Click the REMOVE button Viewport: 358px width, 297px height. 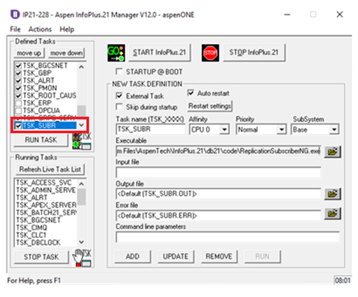click(219, 256)
